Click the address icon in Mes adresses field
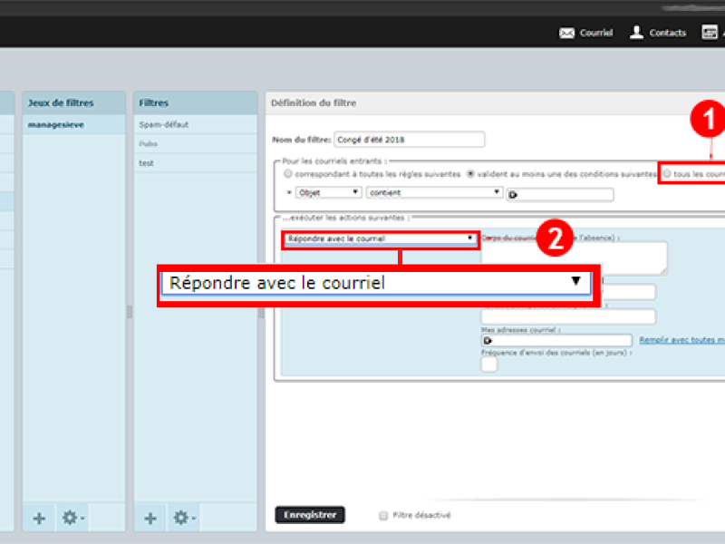The width and height of the screenshot is (725, 544). pyautogui.click(x=488, y=341)
